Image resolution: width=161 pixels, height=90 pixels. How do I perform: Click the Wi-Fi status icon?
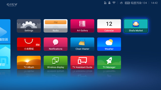114,3
